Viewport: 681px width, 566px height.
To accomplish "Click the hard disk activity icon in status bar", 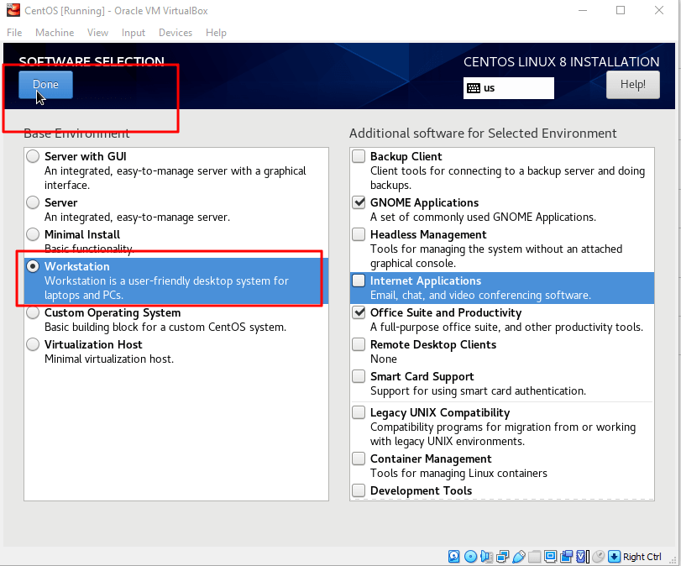I will click(x=453, y=557).
